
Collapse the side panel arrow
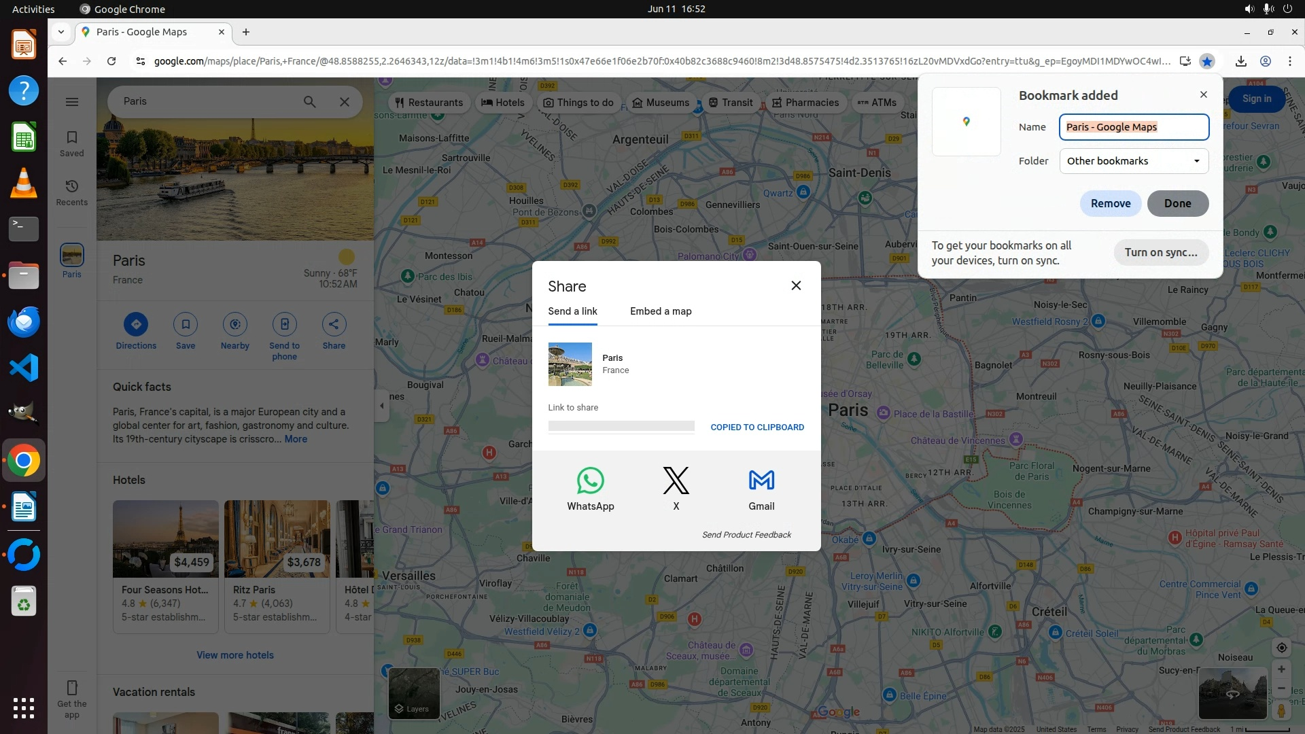382,406
